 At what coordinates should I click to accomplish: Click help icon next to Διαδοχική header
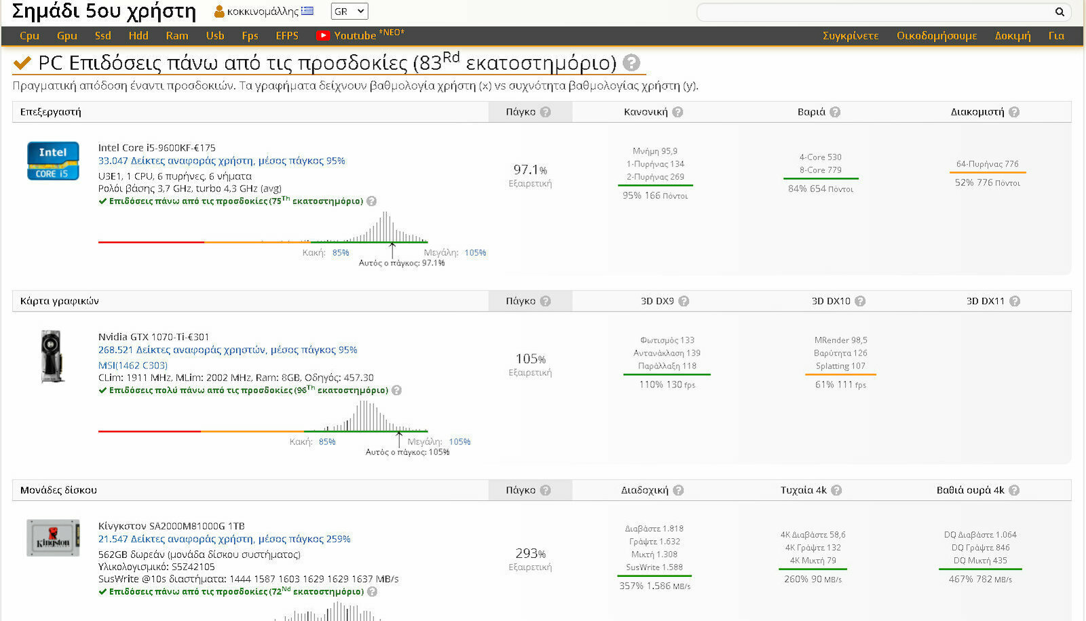click(678, 490)
